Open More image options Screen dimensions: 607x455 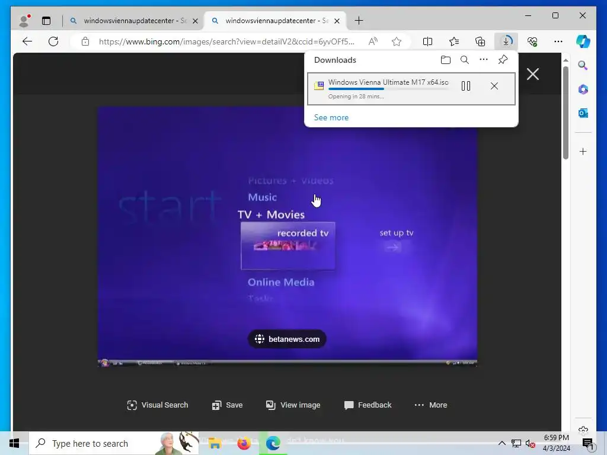431,405
